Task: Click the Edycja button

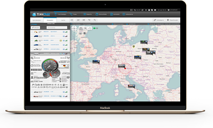Action: 35,28
